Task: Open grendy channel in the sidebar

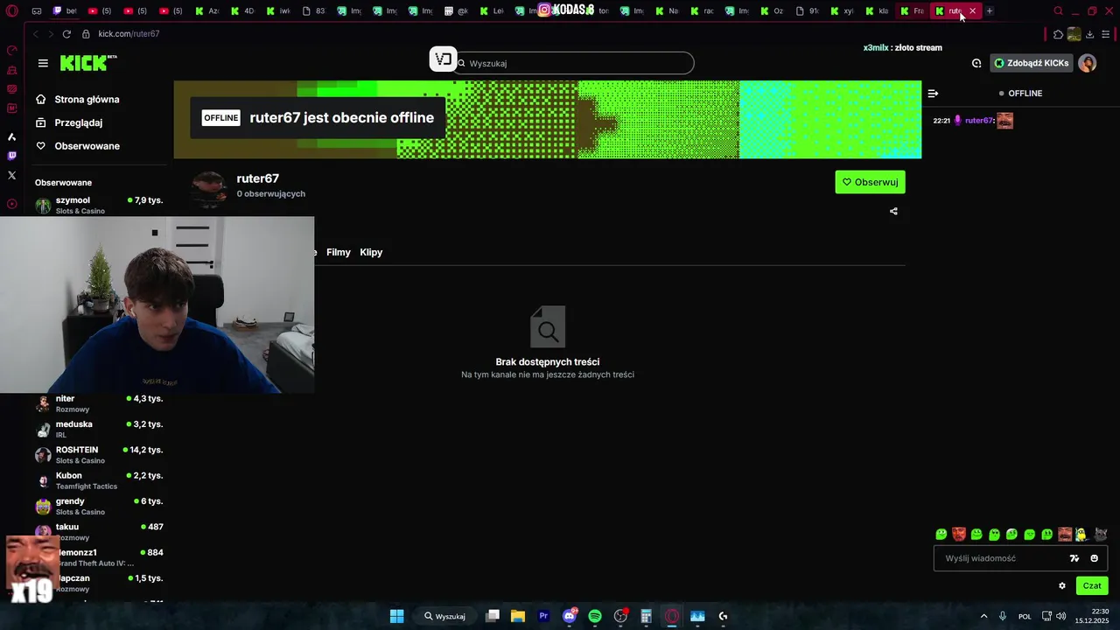Action: [99, 506]
